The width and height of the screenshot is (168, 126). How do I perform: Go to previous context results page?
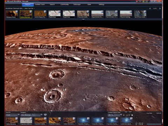(124, 115)
